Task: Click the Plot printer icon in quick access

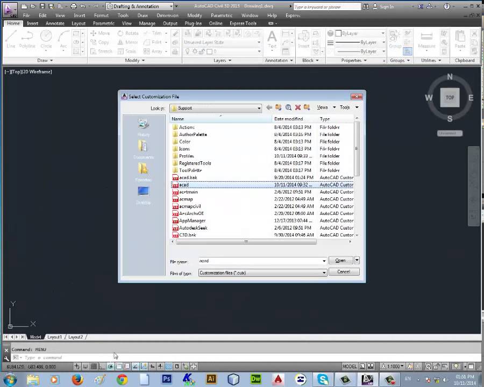Action: 74,6
